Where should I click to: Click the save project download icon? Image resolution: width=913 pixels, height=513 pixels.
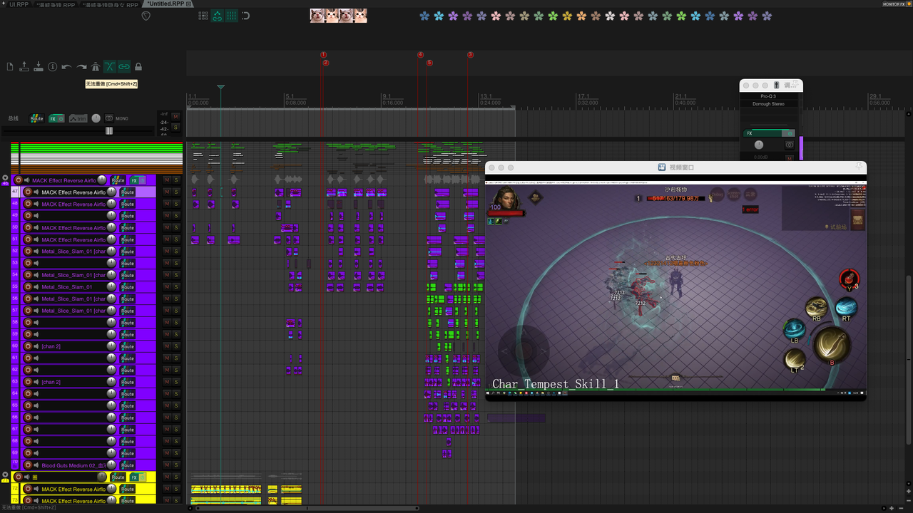[x=39, y=67]
